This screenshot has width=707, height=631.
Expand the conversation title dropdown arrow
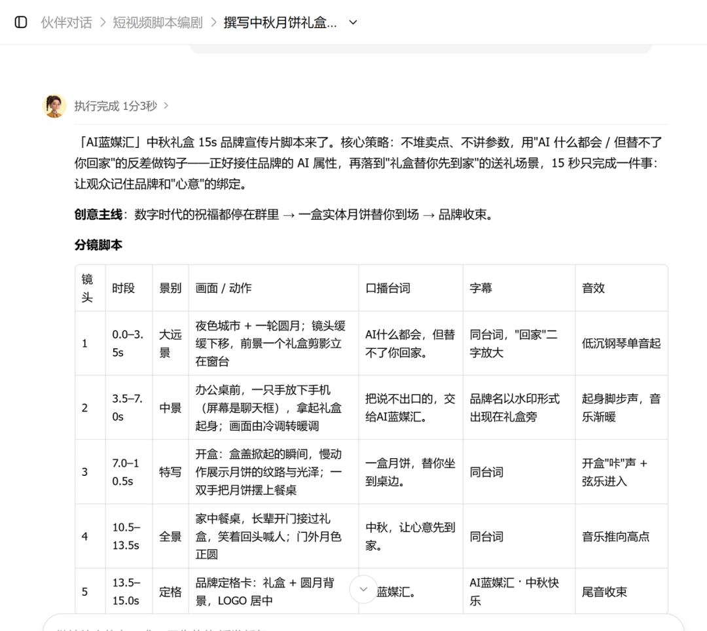pos(353,22)
